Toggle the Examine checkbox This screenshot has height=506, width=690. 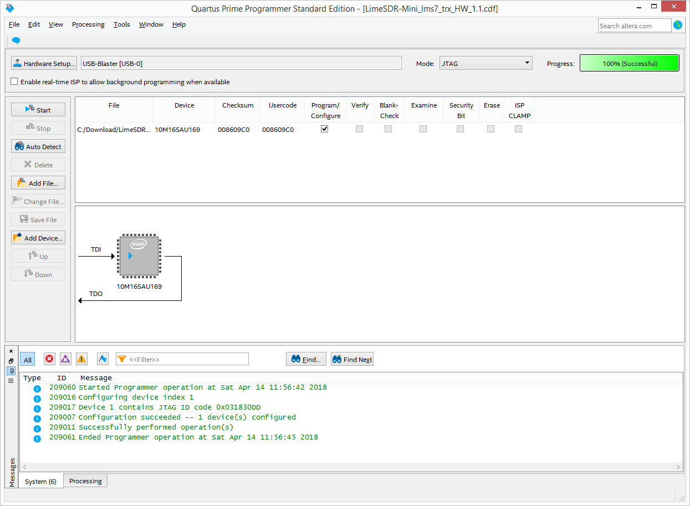[x=423, y=129]
